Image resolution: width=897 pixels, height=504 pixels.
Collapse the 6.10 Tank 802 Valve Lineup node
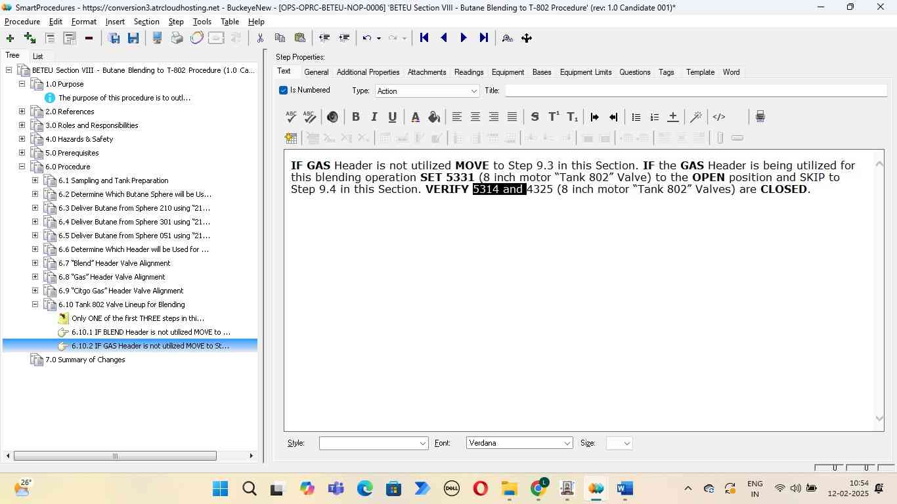coord(35,304)
